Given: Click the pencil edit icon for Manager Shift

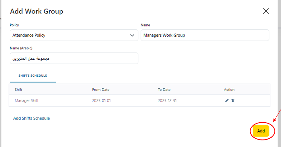Looking at the screenshot, I should tap(227, 100).
